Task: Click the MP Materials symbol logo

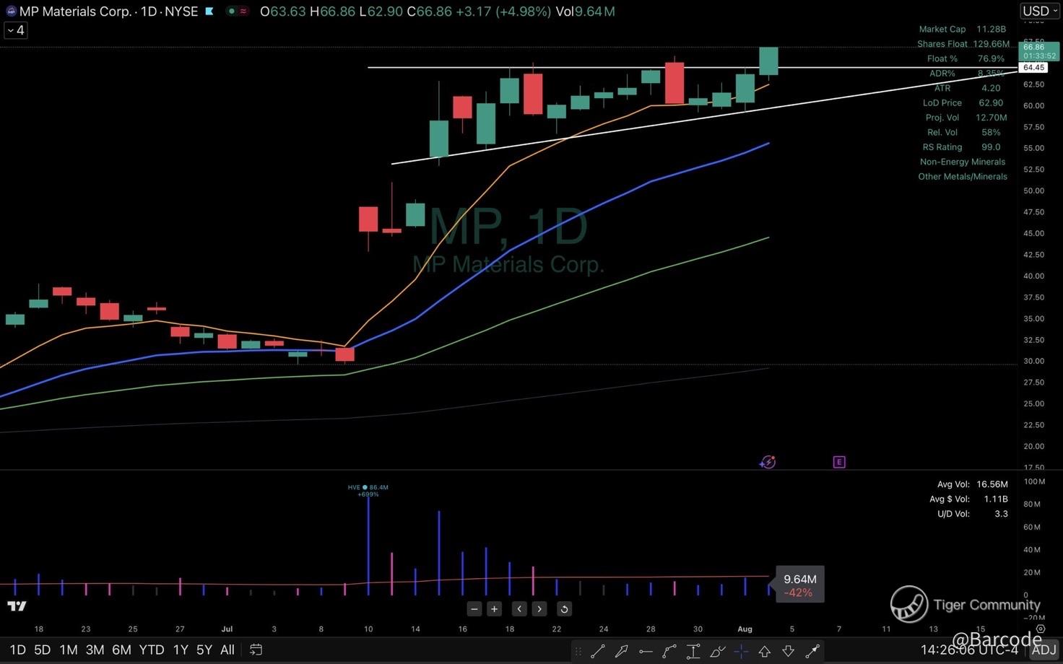Action: click(11, 12)
